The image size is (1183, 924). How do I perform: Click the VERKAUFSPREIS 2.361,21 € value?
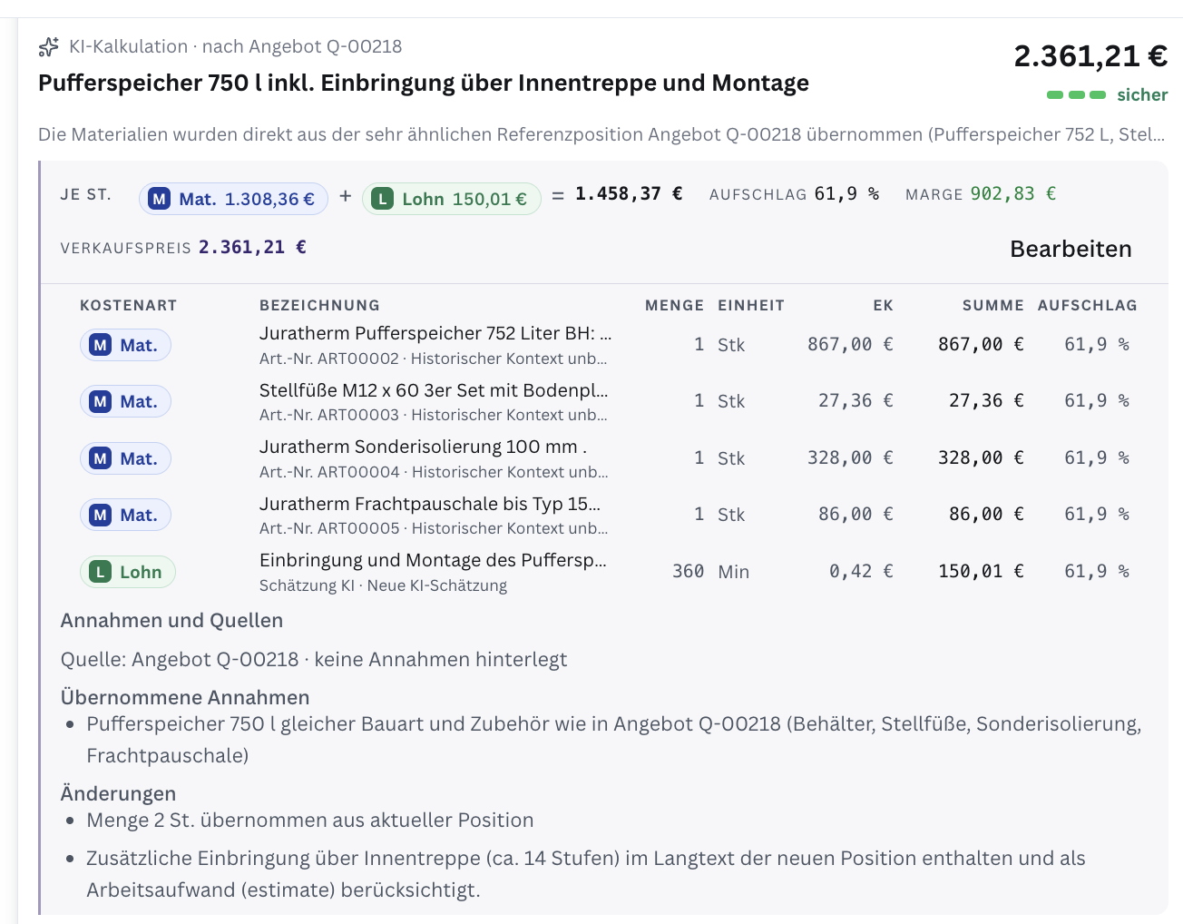click(252, 247)
